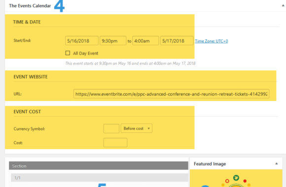Select the gray Section header bar
The width and height of the screenshot is (286, 187).
click(x=99, y=166)
